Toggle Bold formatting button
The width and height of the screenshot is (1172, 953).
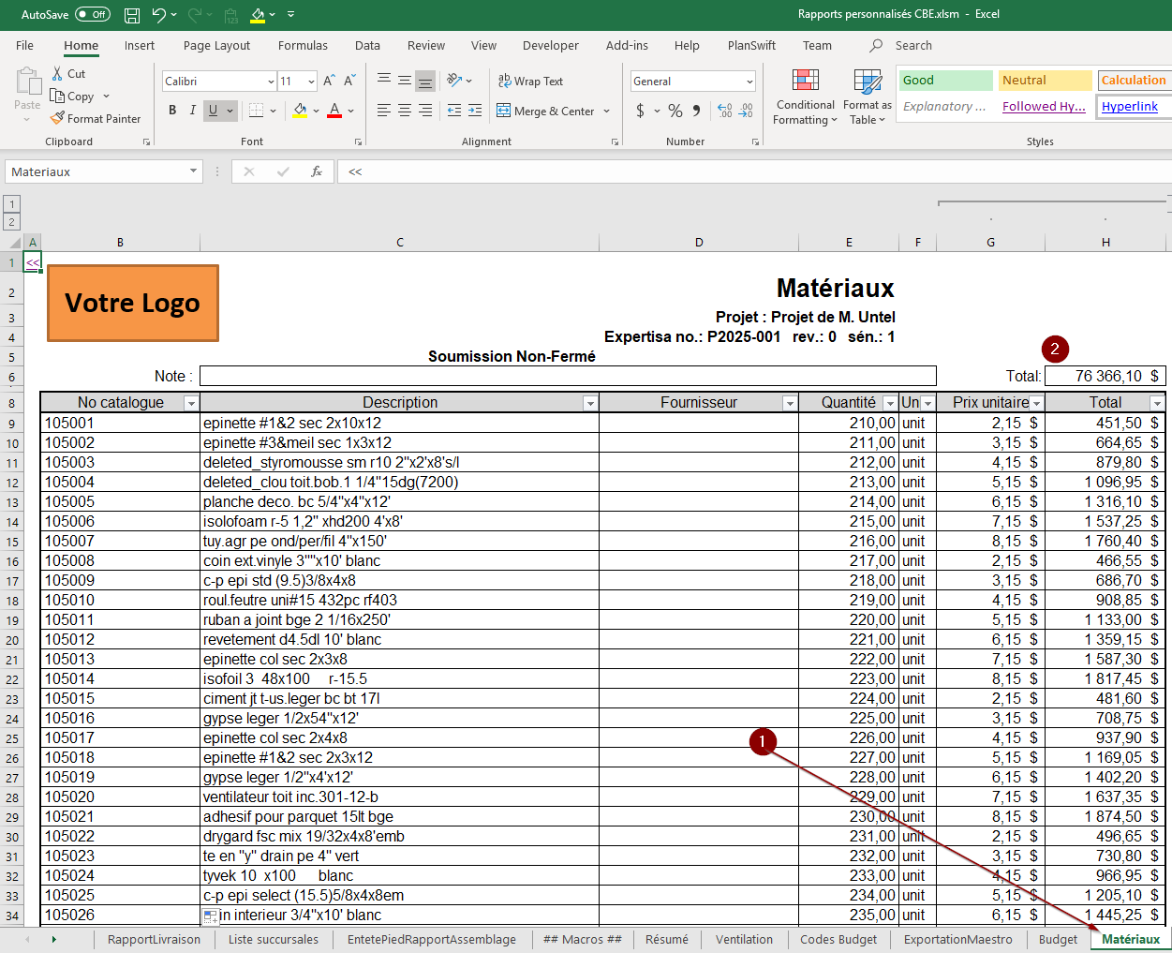click(172, 111)
